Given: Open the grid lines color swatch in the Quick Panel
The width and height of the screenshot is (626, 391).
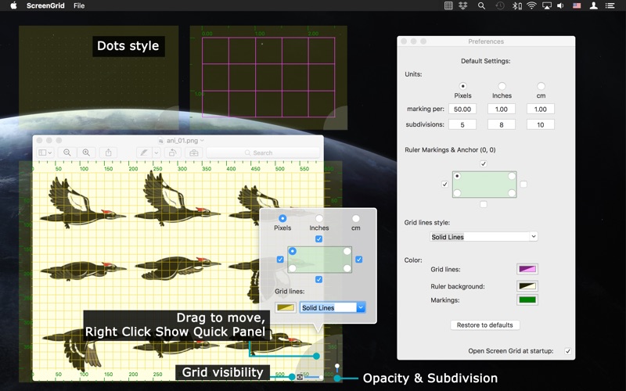Looking at the screenshot, I should point(286,307).
